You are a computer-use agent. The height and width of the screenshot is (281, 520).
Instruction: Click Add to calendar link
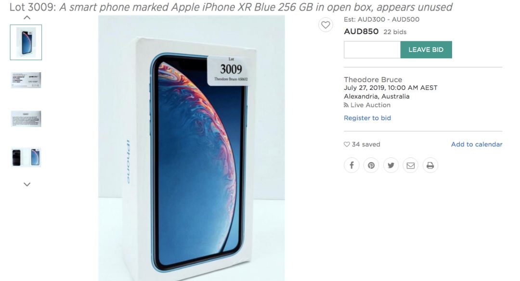pyautogui.click(x=477, y=144)
